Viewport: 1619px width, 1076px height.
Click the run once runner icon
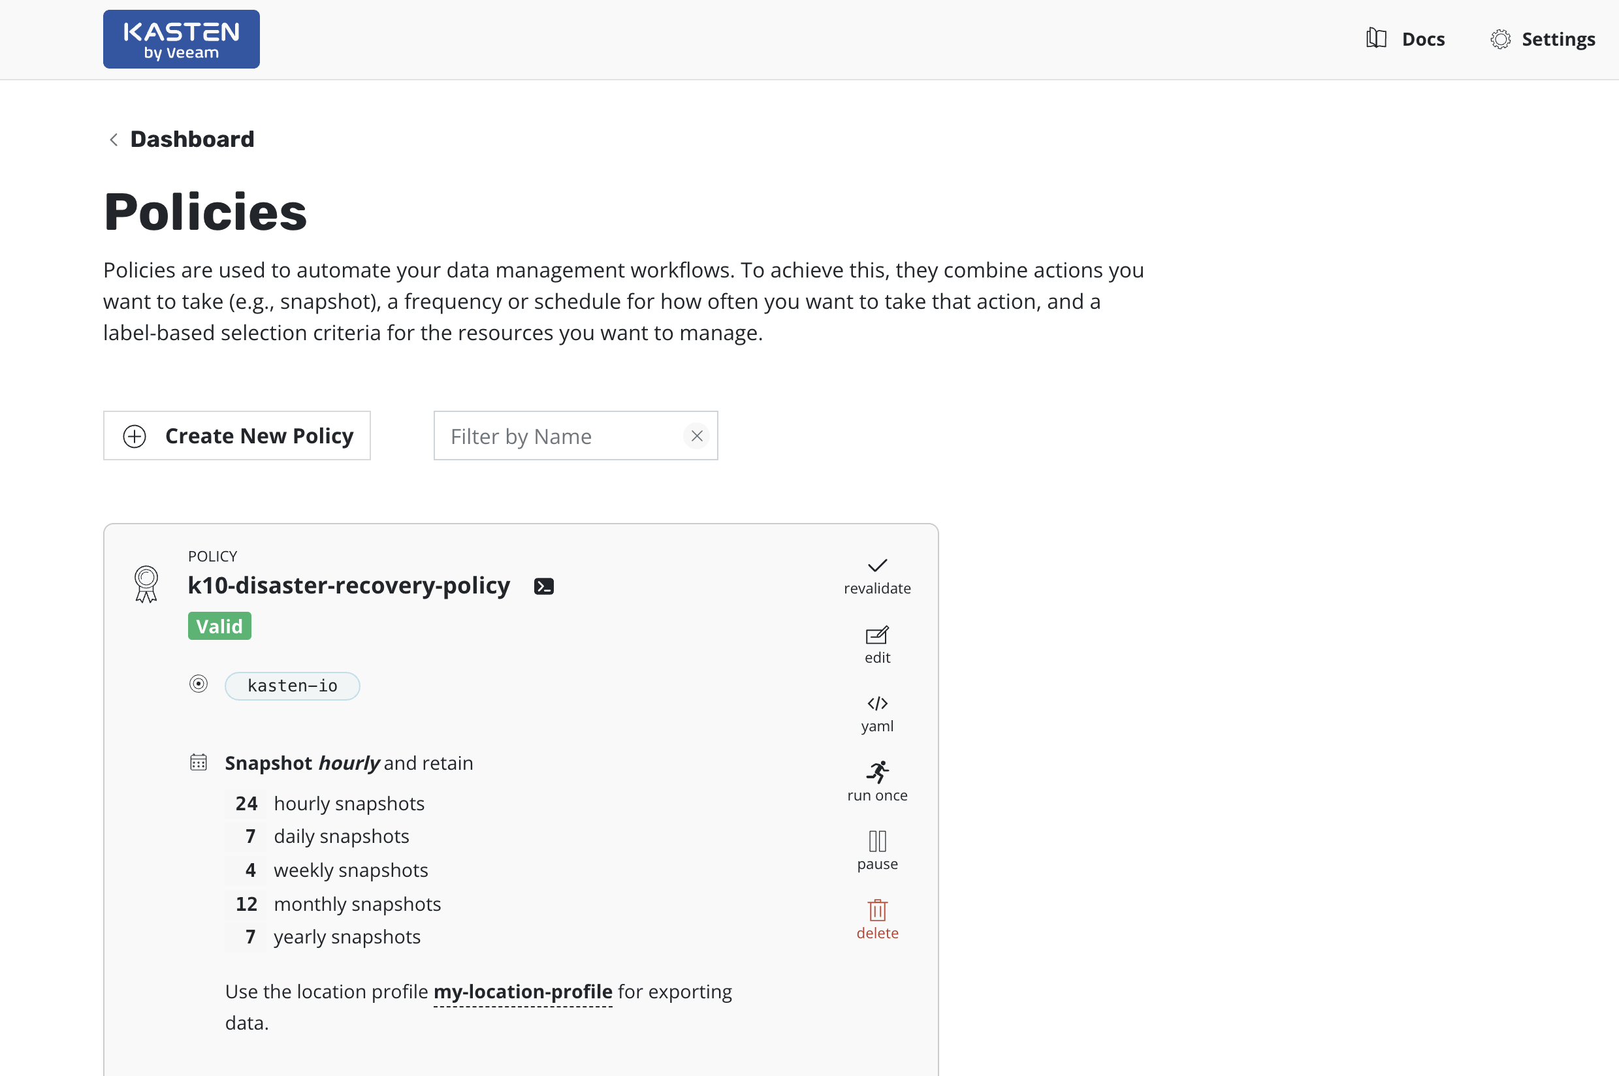click(876, 772)
